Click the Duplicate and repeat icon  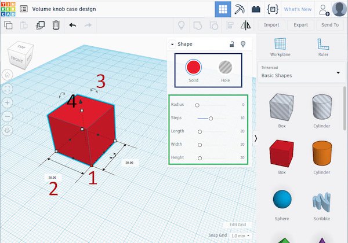tap(41, 25)
